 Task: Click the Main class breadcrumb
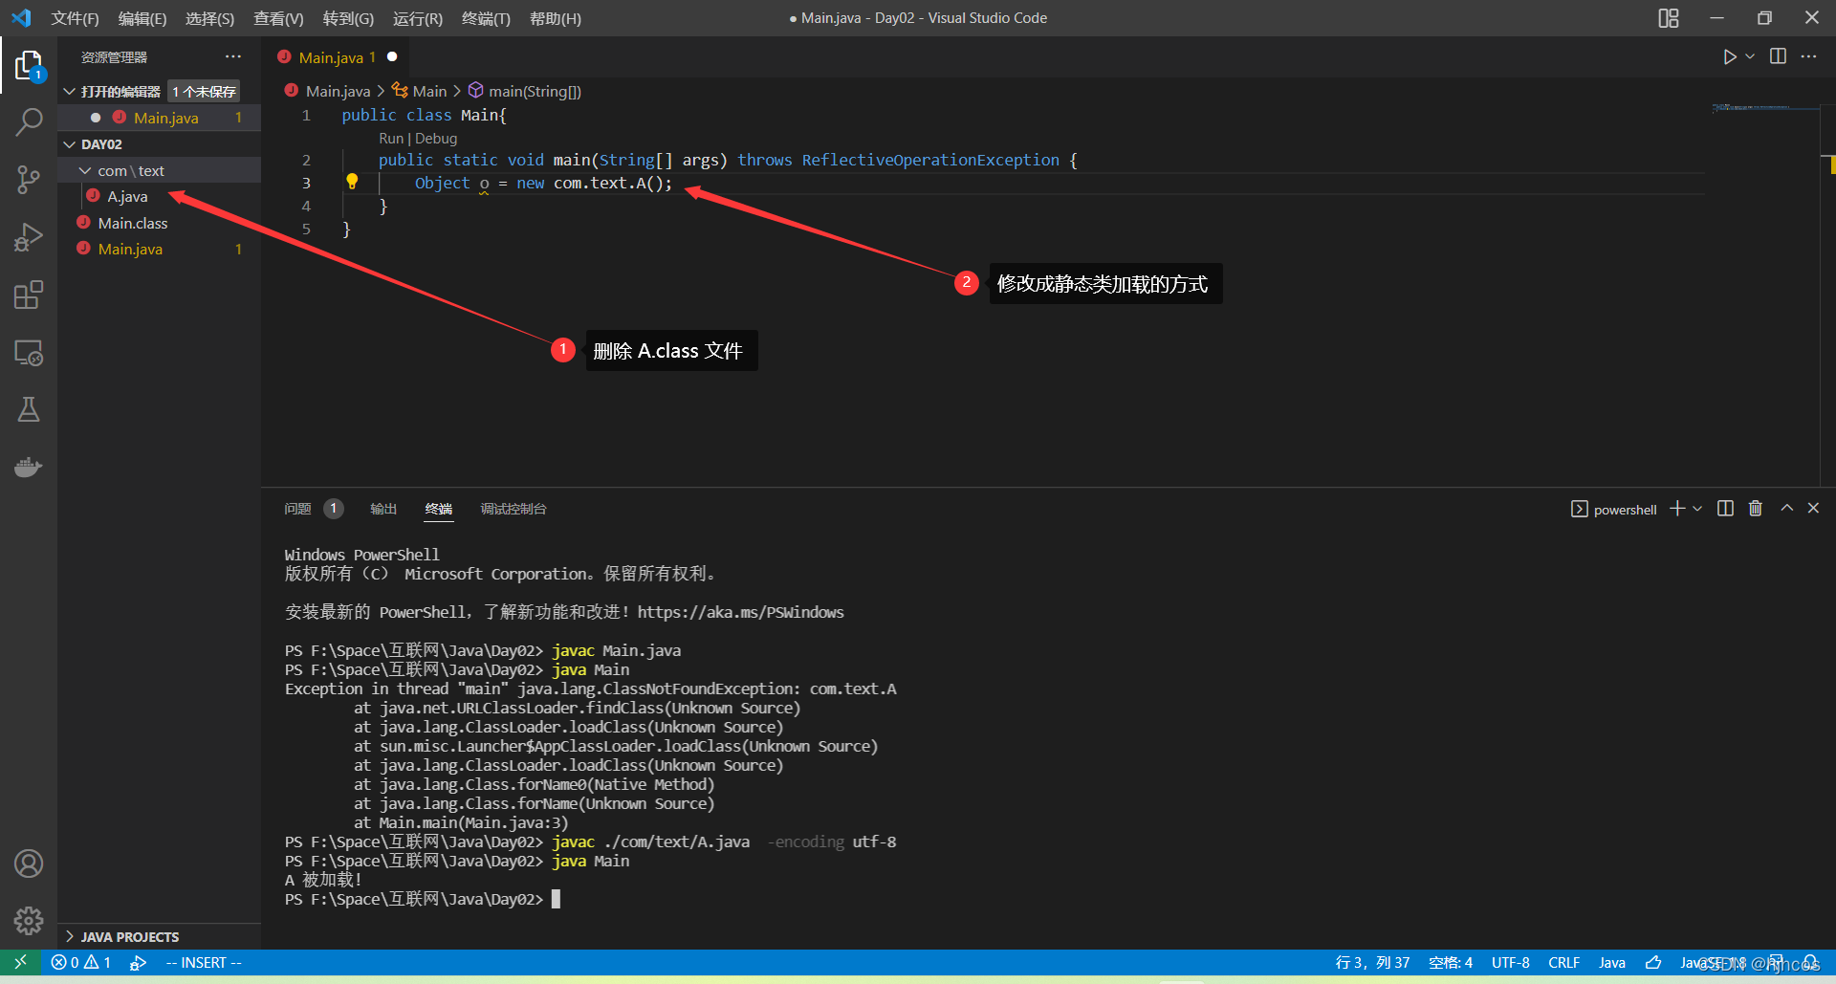tap(429, 91)
